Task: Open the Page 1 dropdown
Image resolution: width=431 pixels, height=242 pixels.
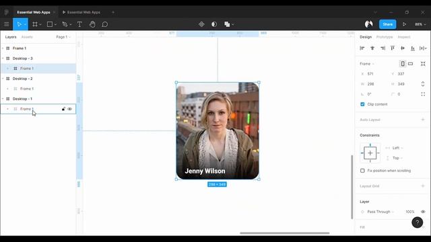Action: click(x=63, y=37)
